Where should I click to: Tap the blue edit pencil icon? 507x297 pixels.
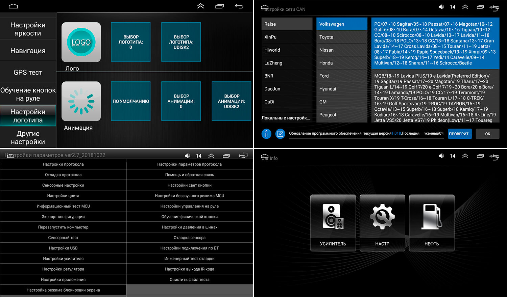280,134
